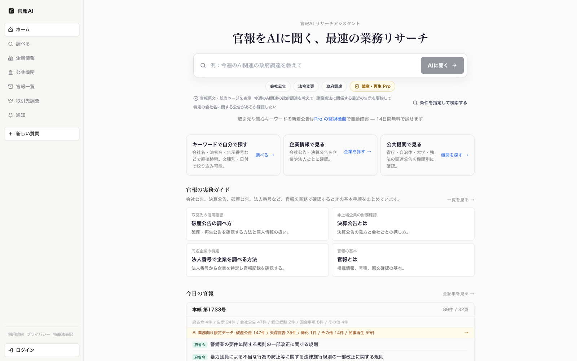Click the 企業を探す → link
Viewport: 577px width, 361px height.
point(357,152)
